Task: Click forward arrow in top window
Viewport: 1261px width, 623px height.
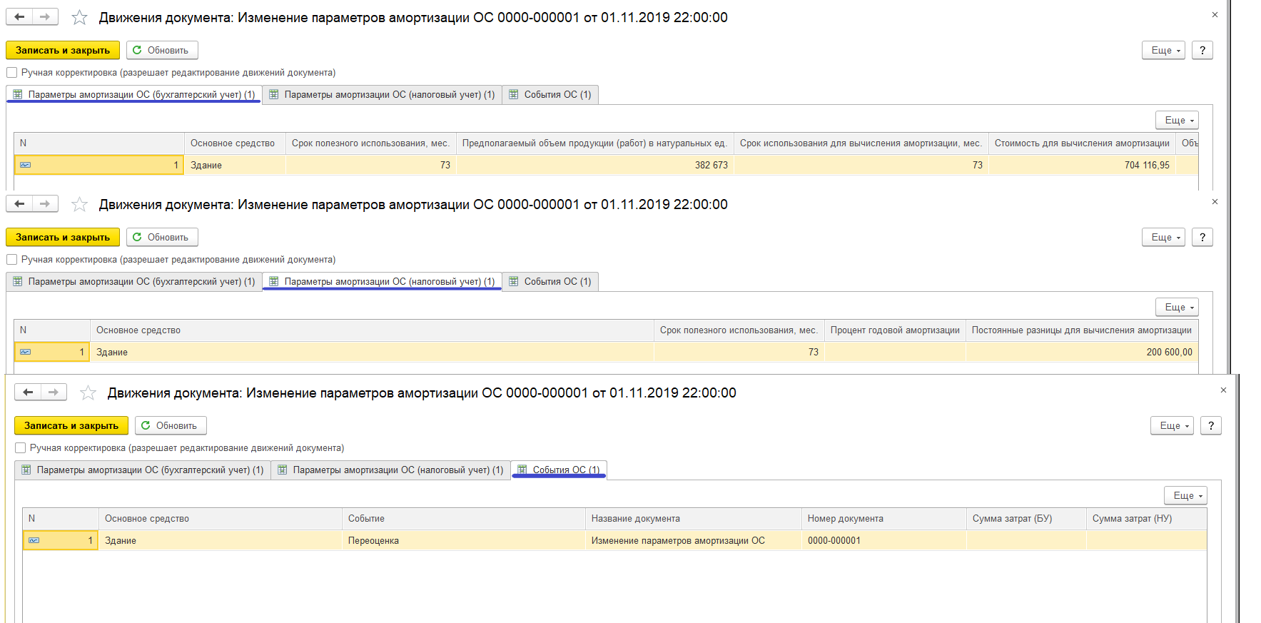Action: click(x=45, y=16)
